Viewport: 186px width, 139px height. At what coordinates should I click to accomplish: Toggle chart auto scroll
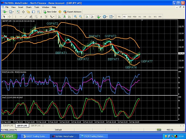(x=87, y=17)
